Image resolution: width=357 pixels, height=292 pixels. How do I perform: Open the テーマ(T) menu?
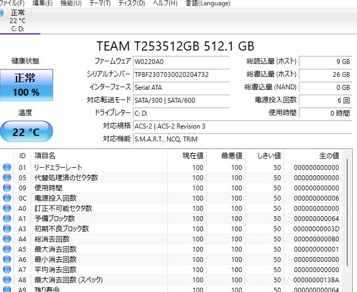(100, 4)
